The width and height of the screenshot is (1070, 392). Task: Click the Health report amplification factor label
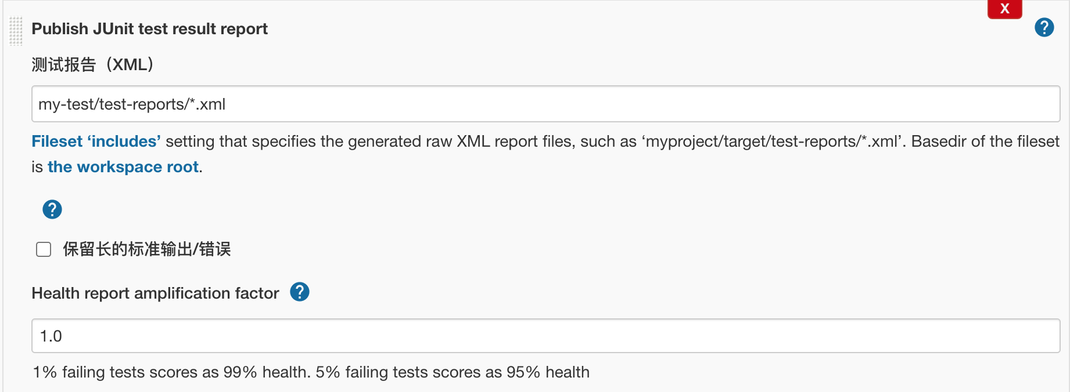pos(155,293)
